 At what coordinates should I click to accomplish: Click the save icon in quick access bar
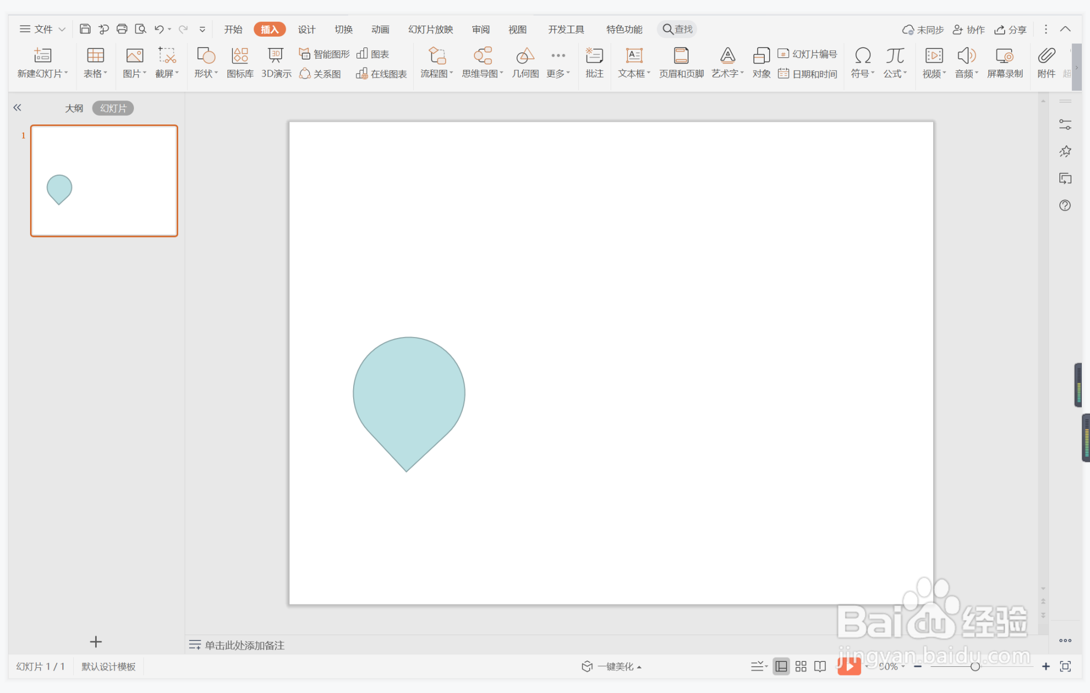coord(85,29)
